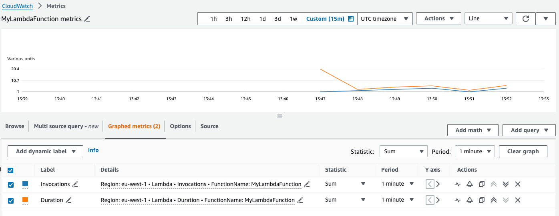Viewport: 559px width, 216px height.
Task: Select the 1h time range
Action: point(214,19)
